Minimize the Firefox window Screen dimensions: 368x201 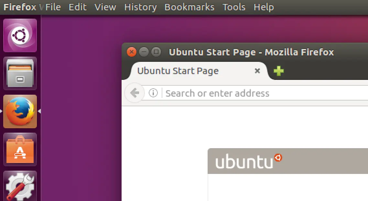pyautogui.click(x=144, y=52)
